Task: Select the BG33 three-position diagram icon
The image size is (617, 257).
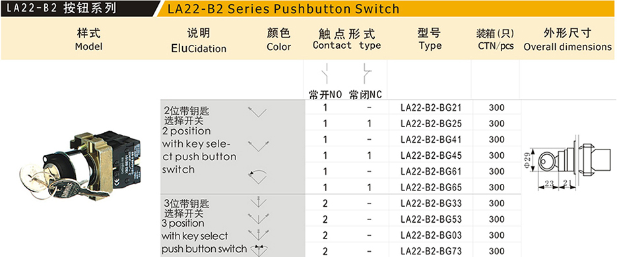Action: tap(258, 201)
